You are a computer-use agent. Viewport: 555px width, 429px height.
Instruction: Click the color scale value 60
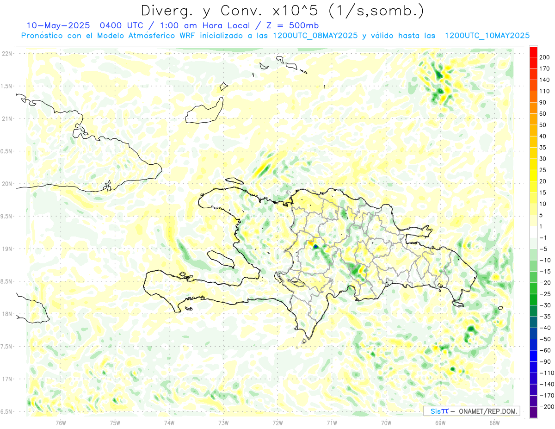click(543, 113)
